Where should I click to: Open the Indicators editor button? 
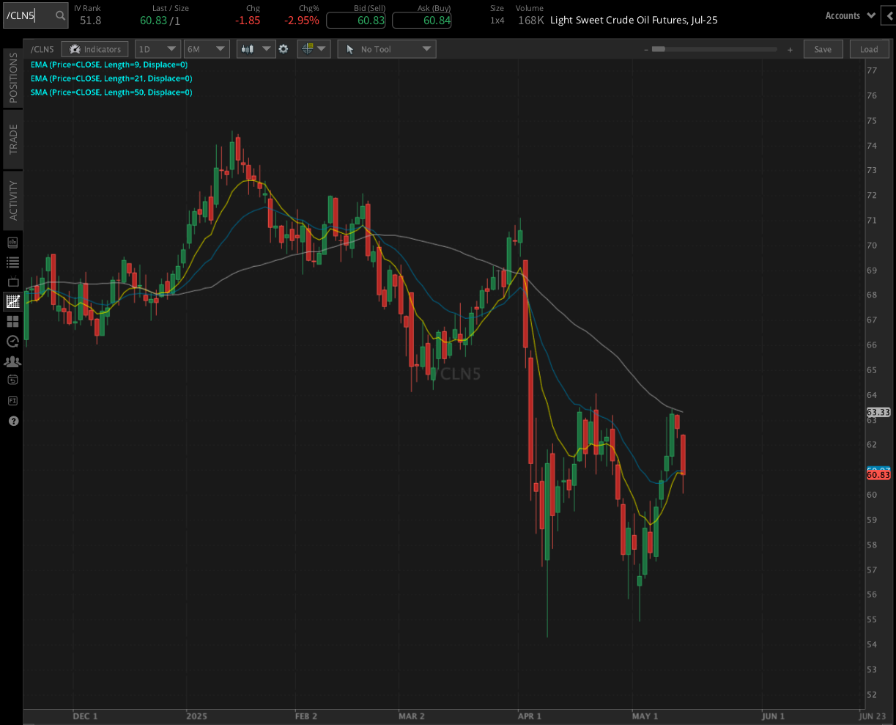[94, 49]
